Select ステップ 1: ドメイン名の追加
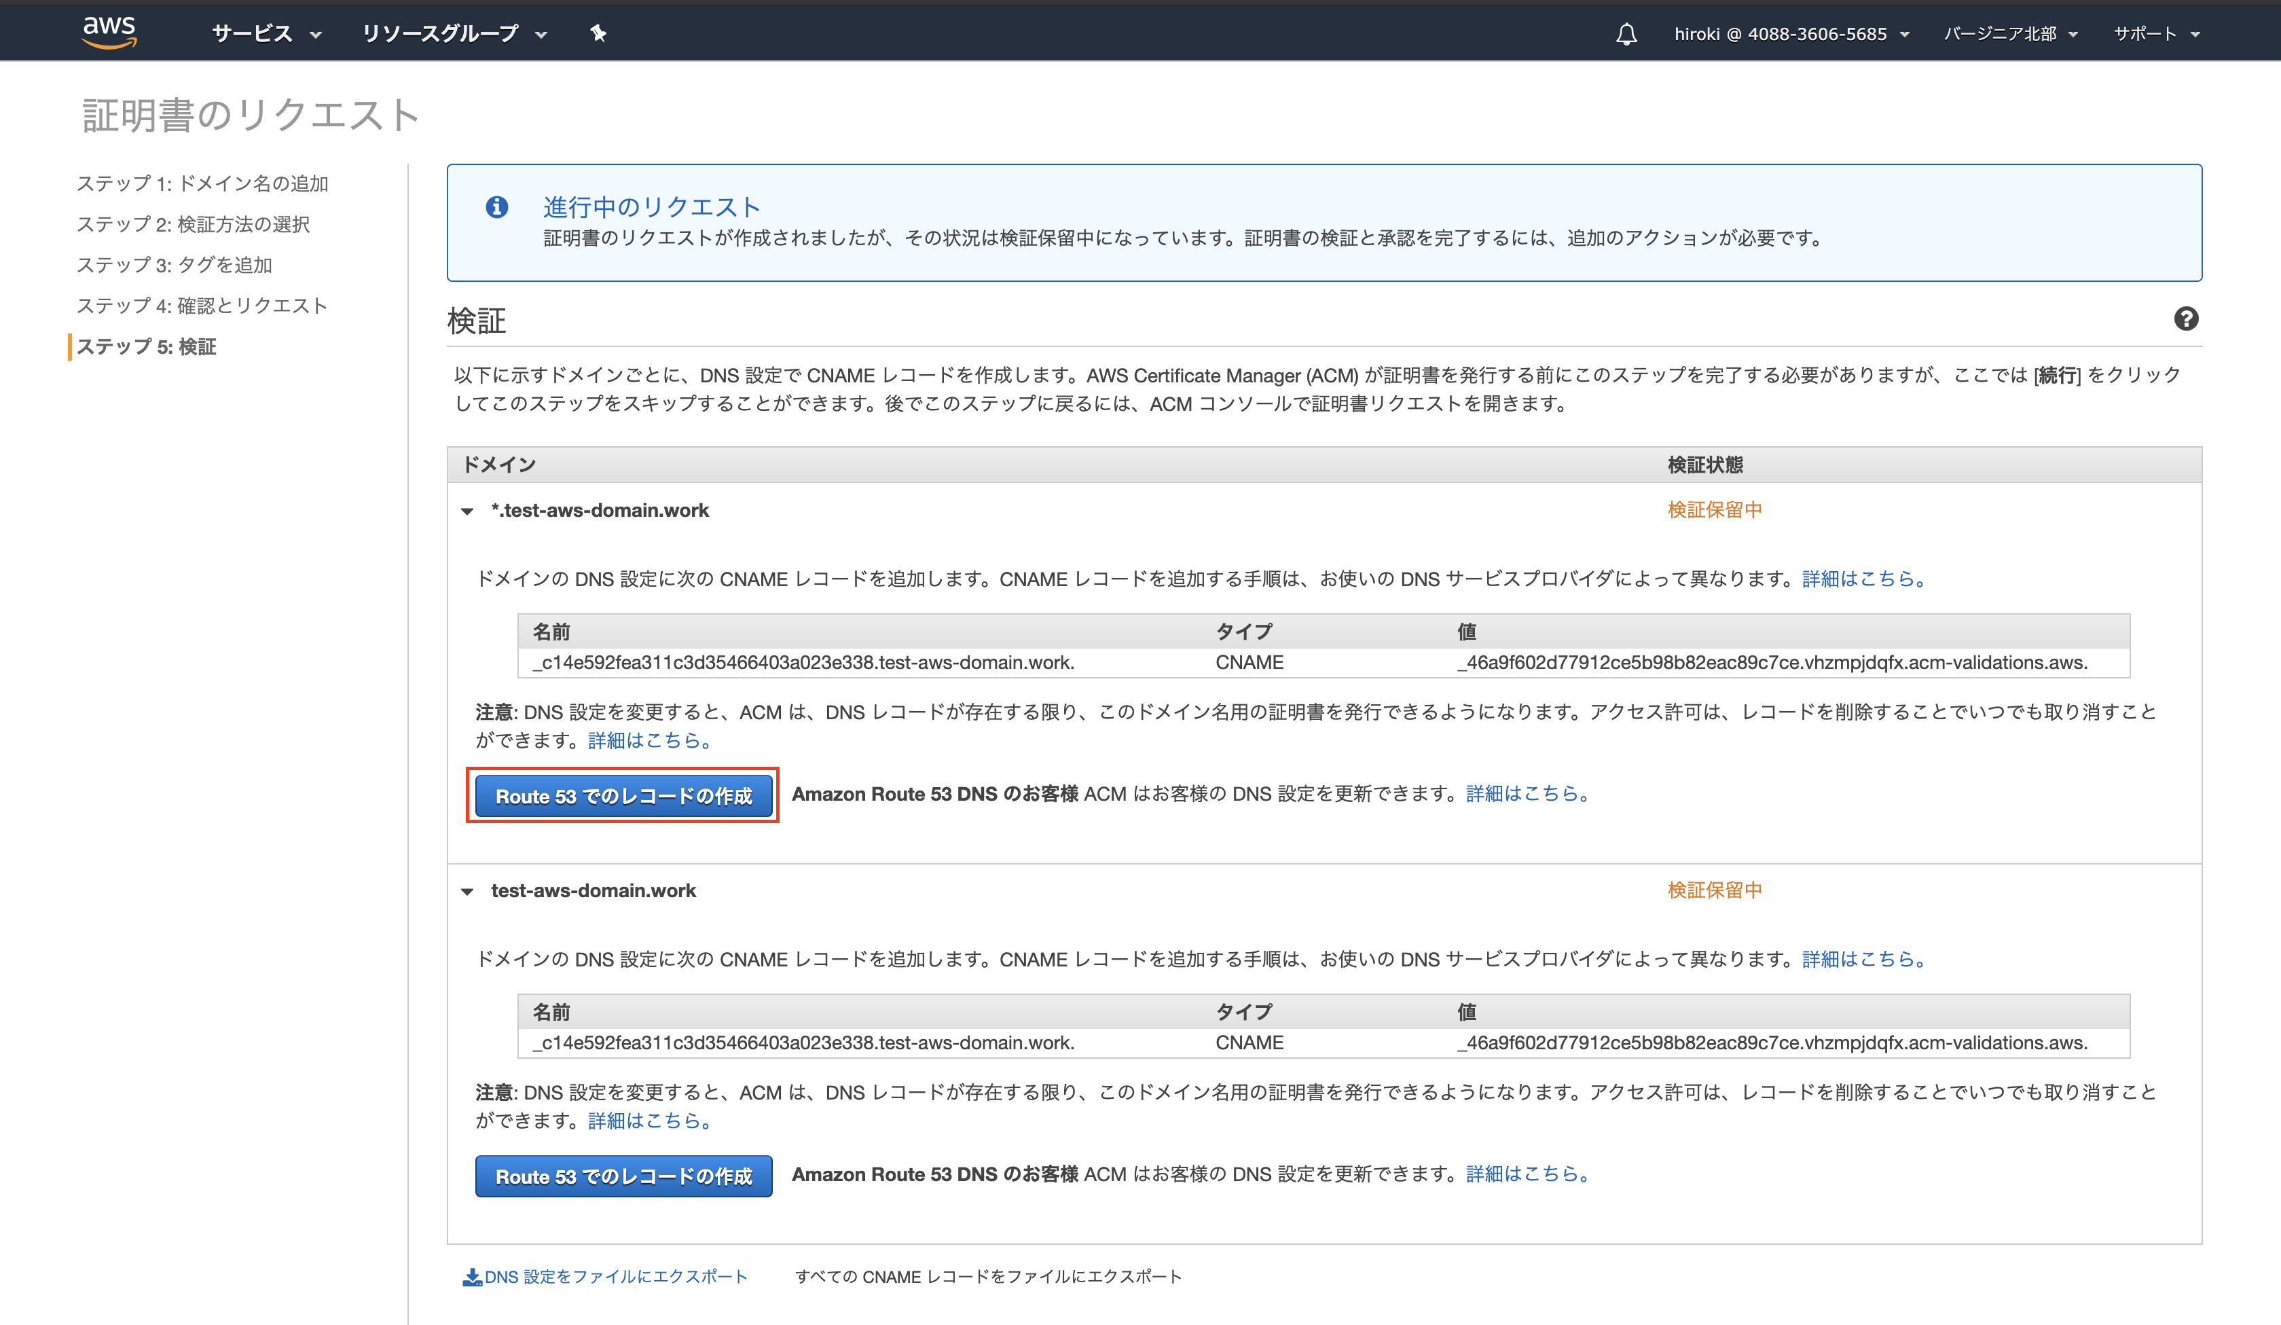 (202, 184)
